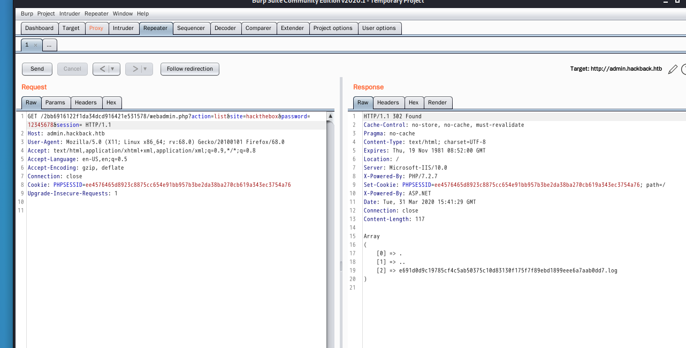Switch to the Request Headers tab
Screen dimensions: 686x348
coord(86,102)
